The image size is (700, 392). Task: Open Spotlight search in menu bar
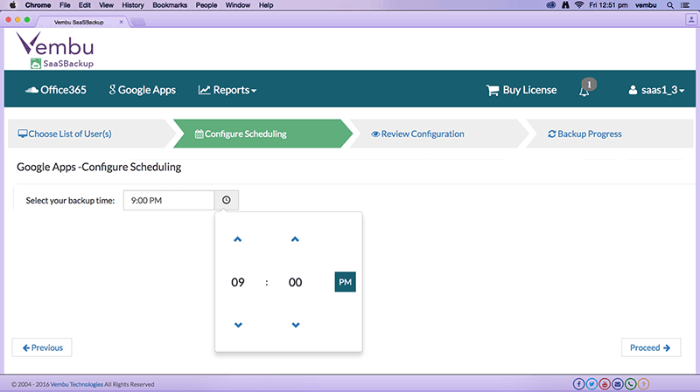point(670,5)
